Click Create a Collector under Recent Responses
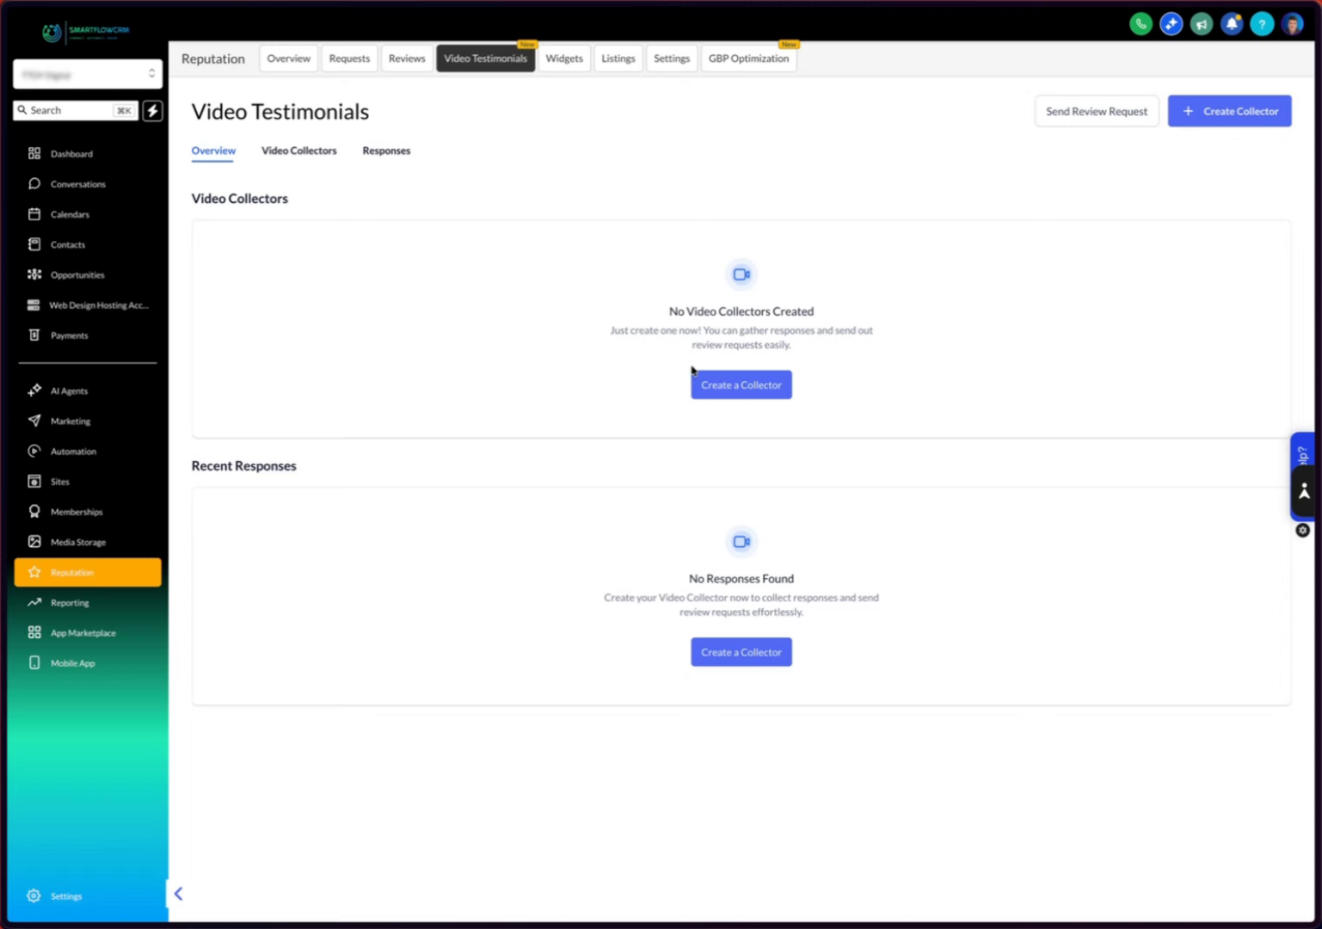The height and width of the screenshot is (929, 1322). tap(741, 652)
